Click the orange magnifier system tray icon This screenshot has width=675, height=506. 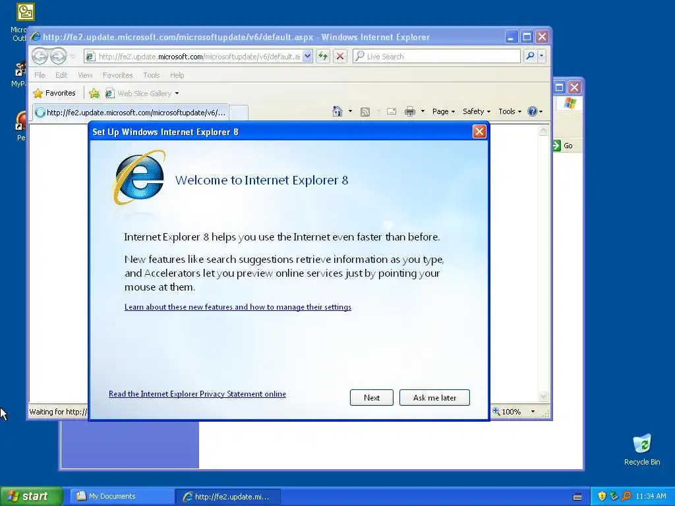[626, 496]
